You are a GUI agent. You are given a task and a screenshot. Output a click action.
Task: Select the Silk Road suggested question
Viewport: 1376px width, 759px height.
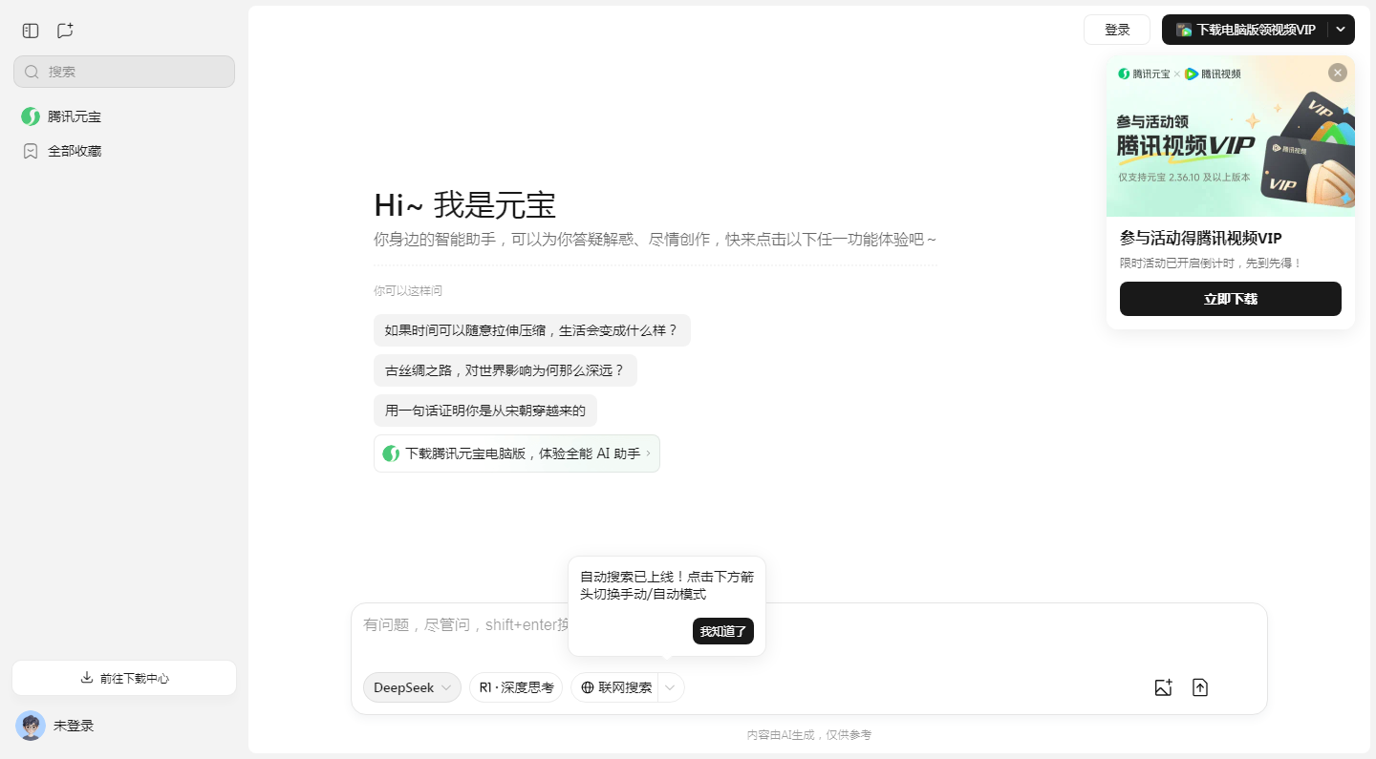click(505, 370)
